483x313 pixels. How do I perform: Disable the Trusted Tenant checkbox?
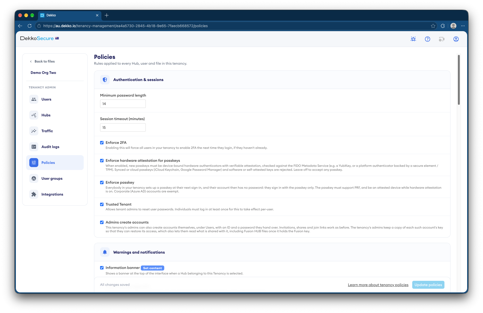click(x=102, y=205)
